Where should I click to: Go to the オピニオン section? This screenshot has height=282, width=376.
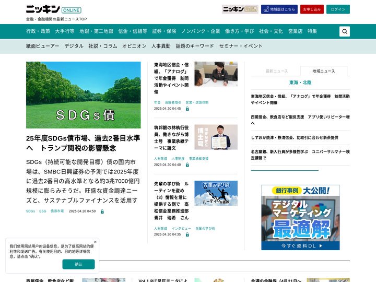coord(134,46)
